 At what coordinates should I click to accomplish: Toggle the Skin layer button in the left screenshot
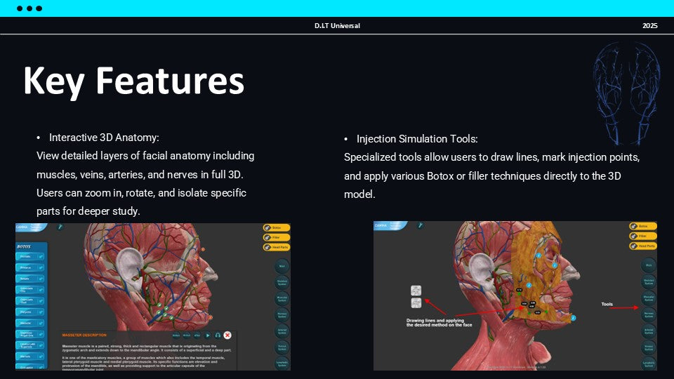pyautogui.click(x=281, y=266)
